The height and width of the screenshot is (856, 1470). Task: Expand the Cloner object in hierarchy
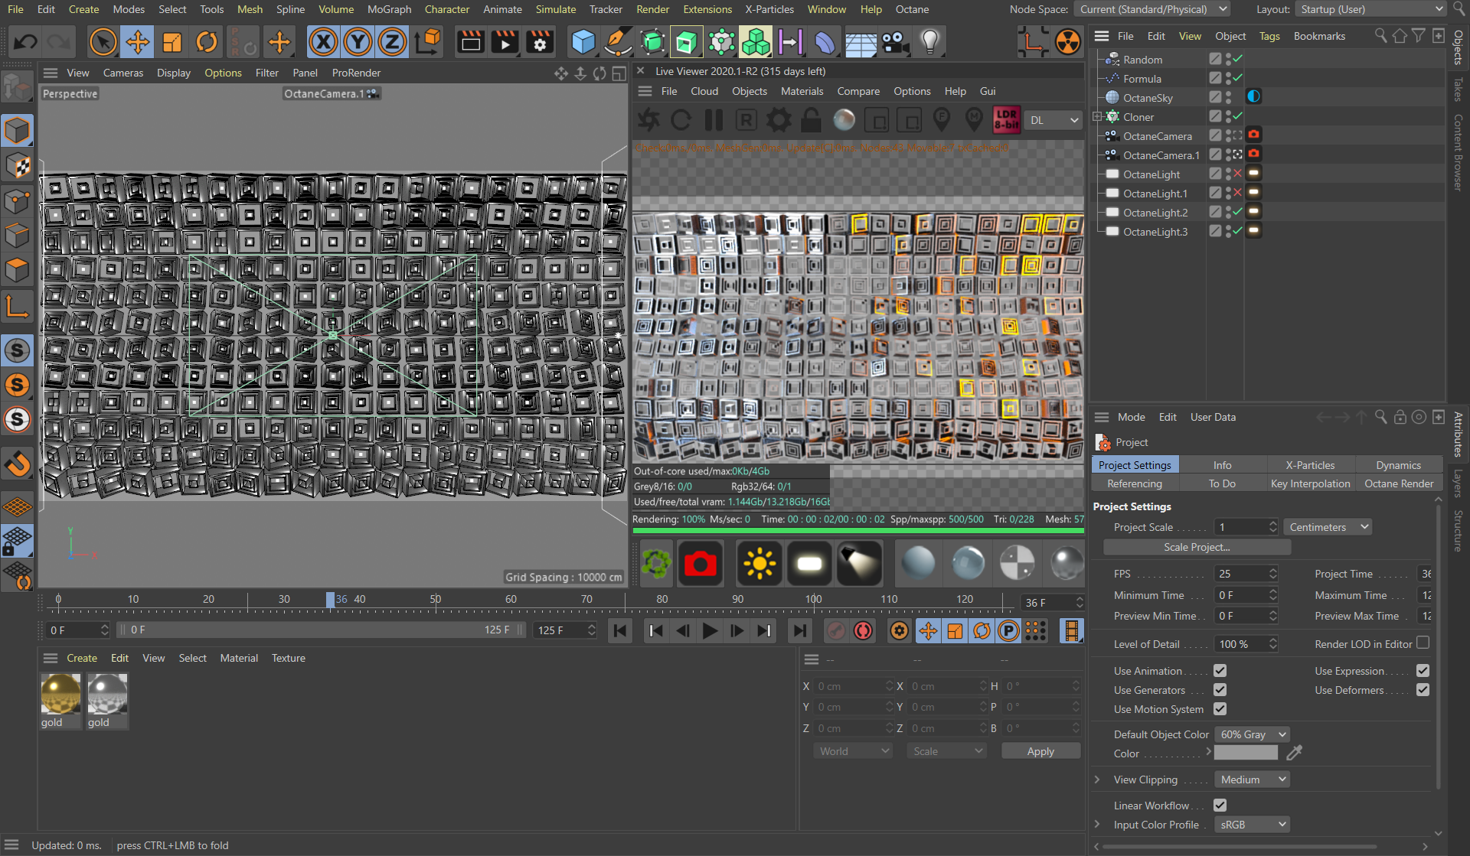click(x=1096, y=117)
